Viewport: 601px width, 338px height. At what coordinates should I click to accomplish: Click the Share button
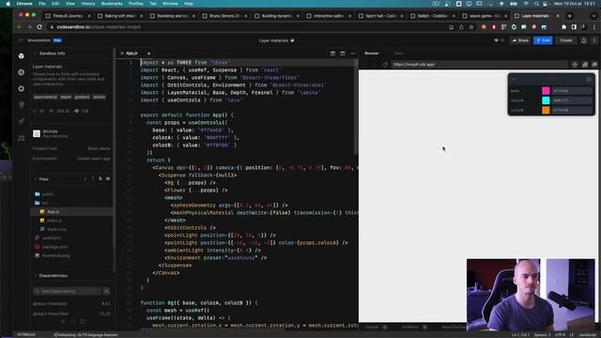point(520,40)
